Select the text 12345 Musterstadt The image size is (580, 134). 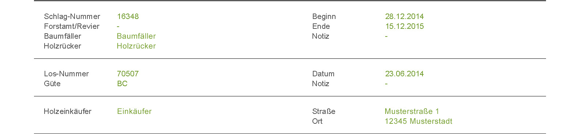tap(418, 121)
